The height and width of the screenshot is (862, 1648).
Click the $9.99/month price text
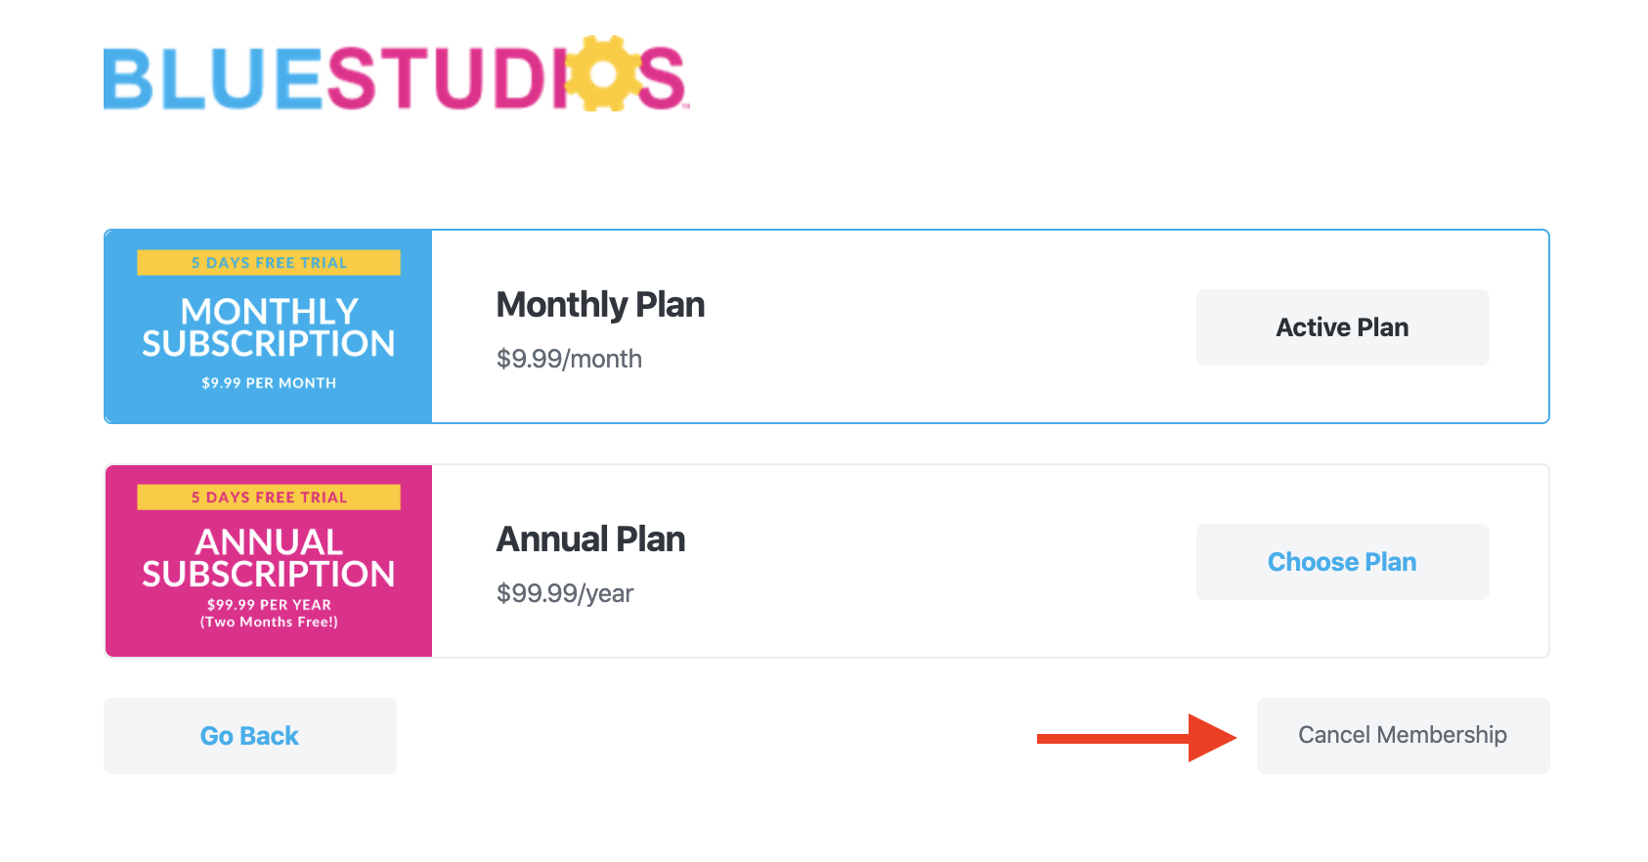(x=569, y=359)
